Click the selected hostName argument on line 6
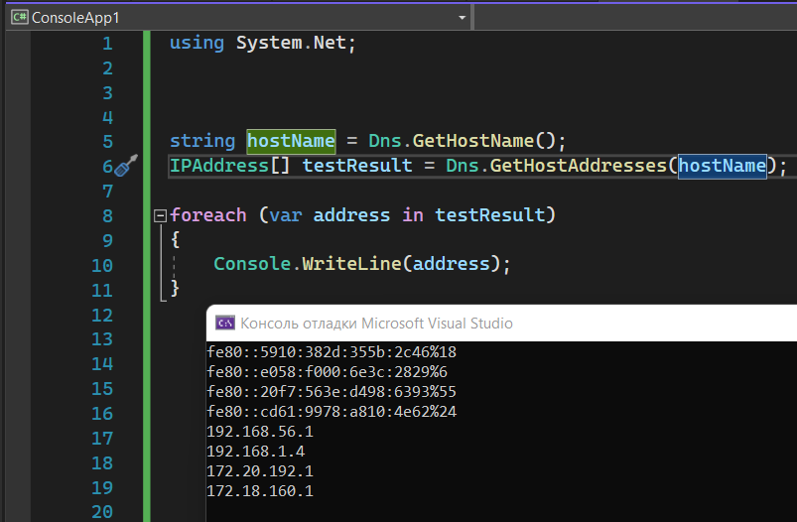The height and width of the screenshot is (522, 797). point(723,166)
